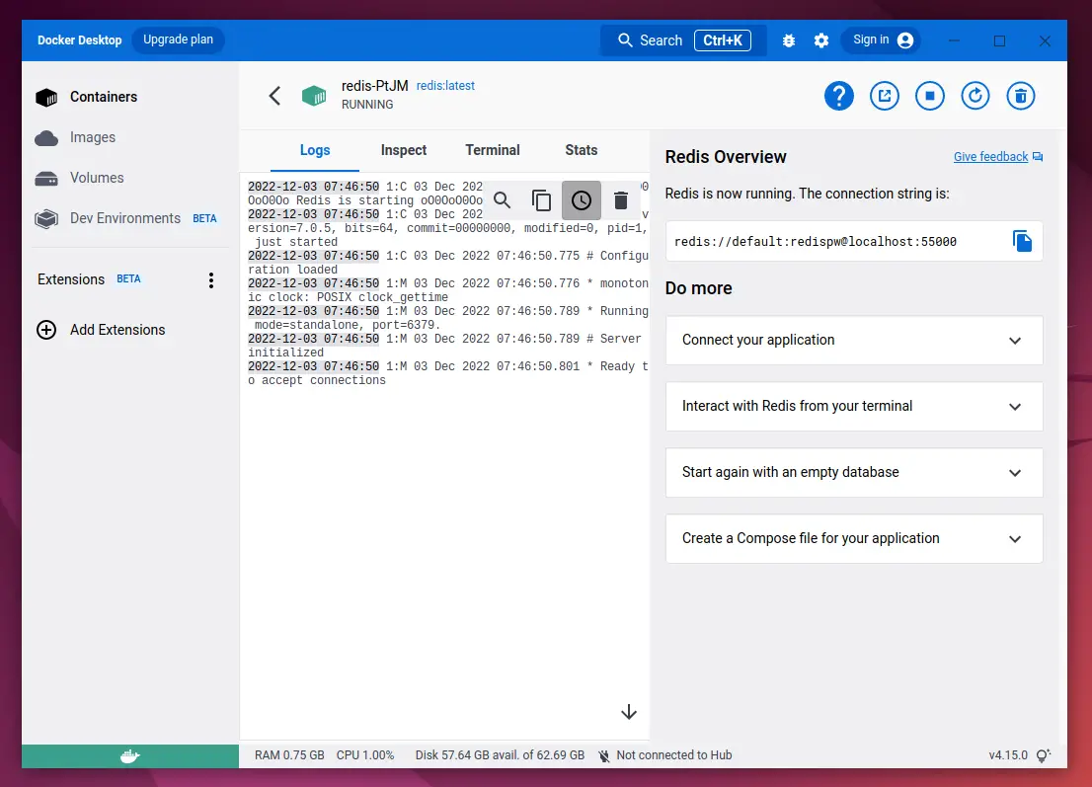Click the BETA badge beside Dev Environments
This screenshot has width=1092, height=787.
point(204,218)
